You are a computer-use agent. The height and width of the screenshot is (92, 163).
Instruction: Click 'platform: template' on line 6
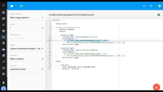67,29
